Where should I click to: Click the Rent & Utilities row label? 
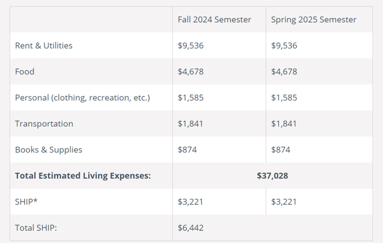44,45
